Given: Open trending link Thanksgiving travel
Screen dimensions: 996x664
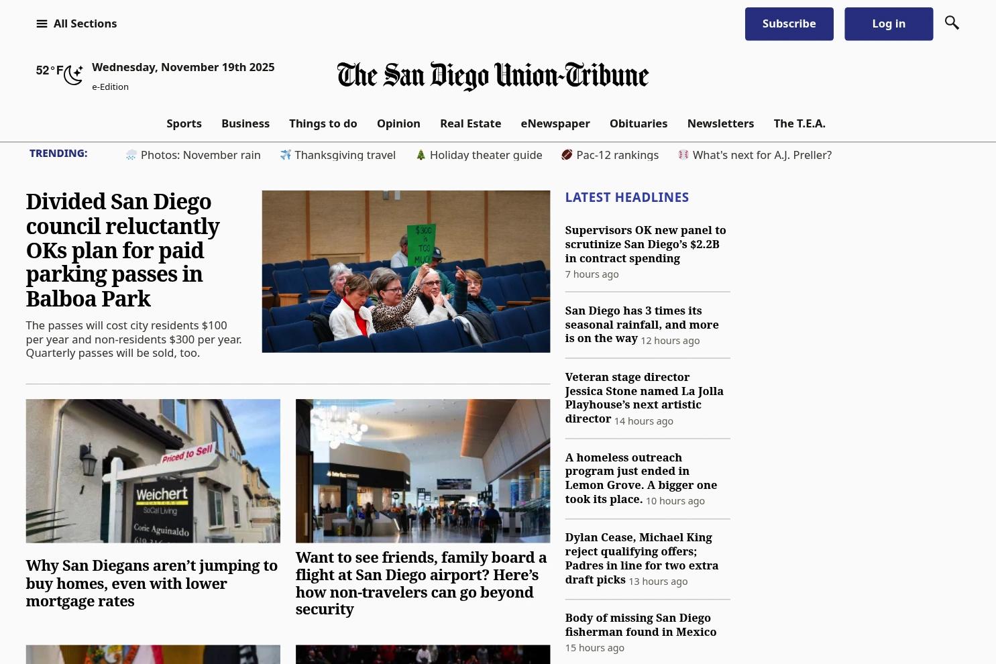Looking at the screenshot, I should pos(345,155).
